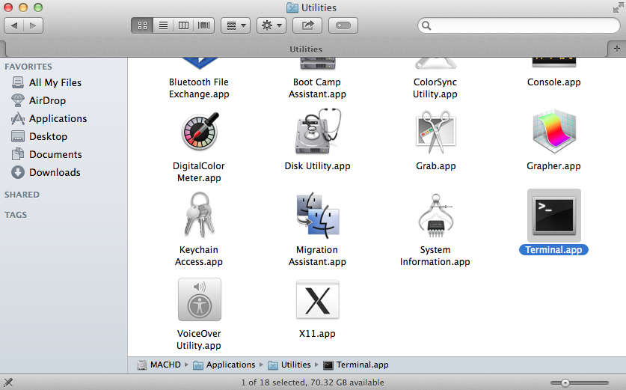Click the FAVORITES sidebar heading
626x390 pixels.
point(28,67)
